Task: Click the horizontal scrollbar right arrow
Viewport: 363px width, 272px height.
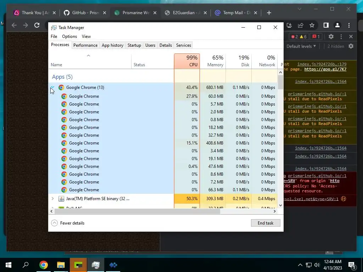Action: [275, 211]
